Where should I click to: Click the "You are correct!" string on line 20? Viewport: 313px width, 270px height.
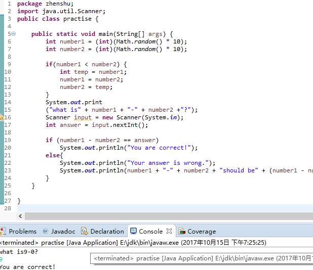point(159,148)
